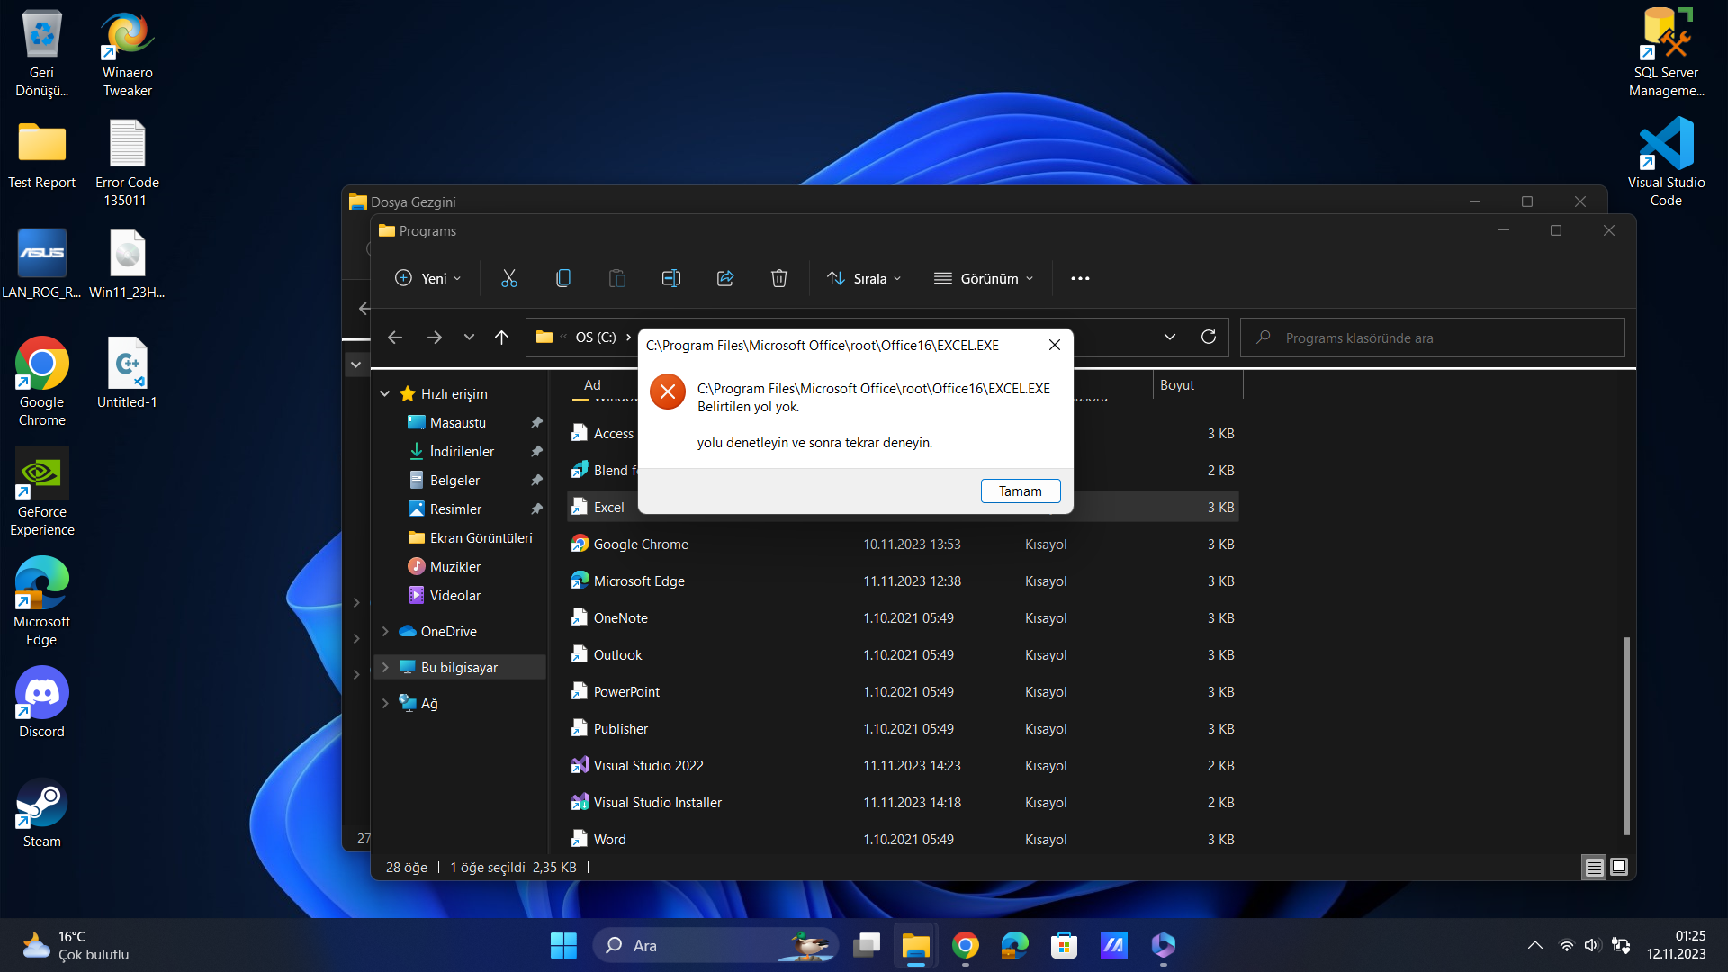Open the Görünüm view dropdown
The height and width of the screenshot is (972, 1728).
[x=984, y=278]
